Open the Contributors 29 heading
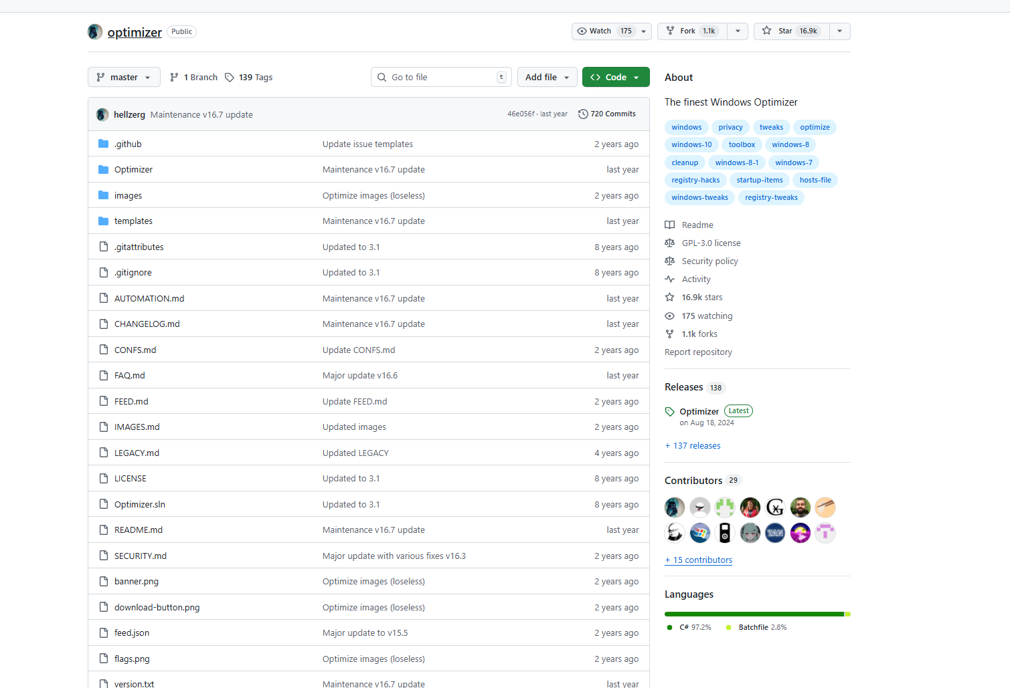Image resolution: width=1010 pixels, height=688 pixels. pos(702,481)
